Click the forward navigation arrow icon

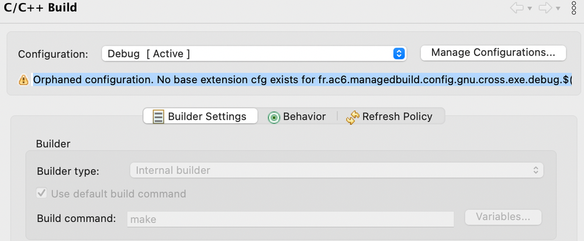click(x=545, y=8)
